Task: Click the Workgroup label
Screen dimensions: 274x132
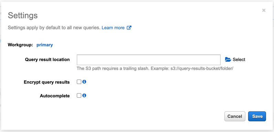Action: tap(20, 45)
